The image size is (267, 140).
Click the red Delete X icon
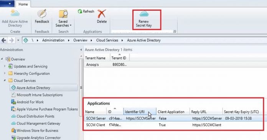click(x=102, y=14)
